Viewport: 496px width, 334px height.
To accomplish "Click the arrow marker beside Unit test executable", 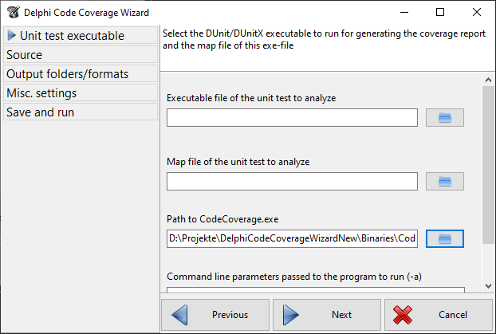I will coord(11,36).
